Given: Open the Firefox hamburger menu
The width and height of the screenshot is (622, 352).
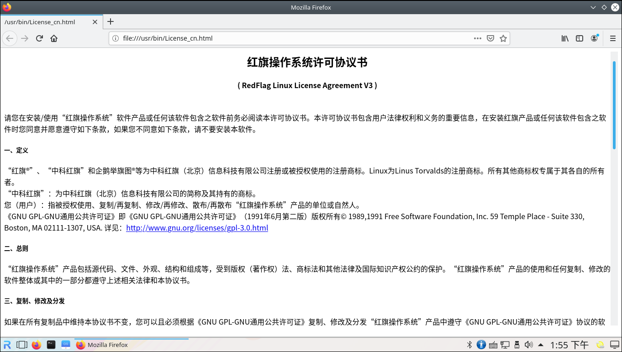Looking at the screenshot, I should tap(613, 38).
